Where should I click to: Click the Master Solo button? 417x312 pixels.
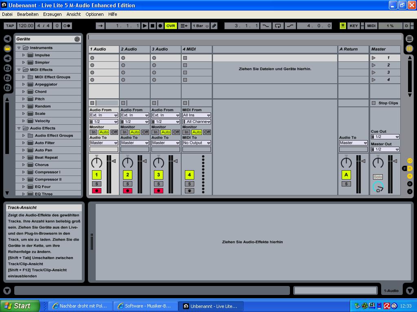pos(378,177)
